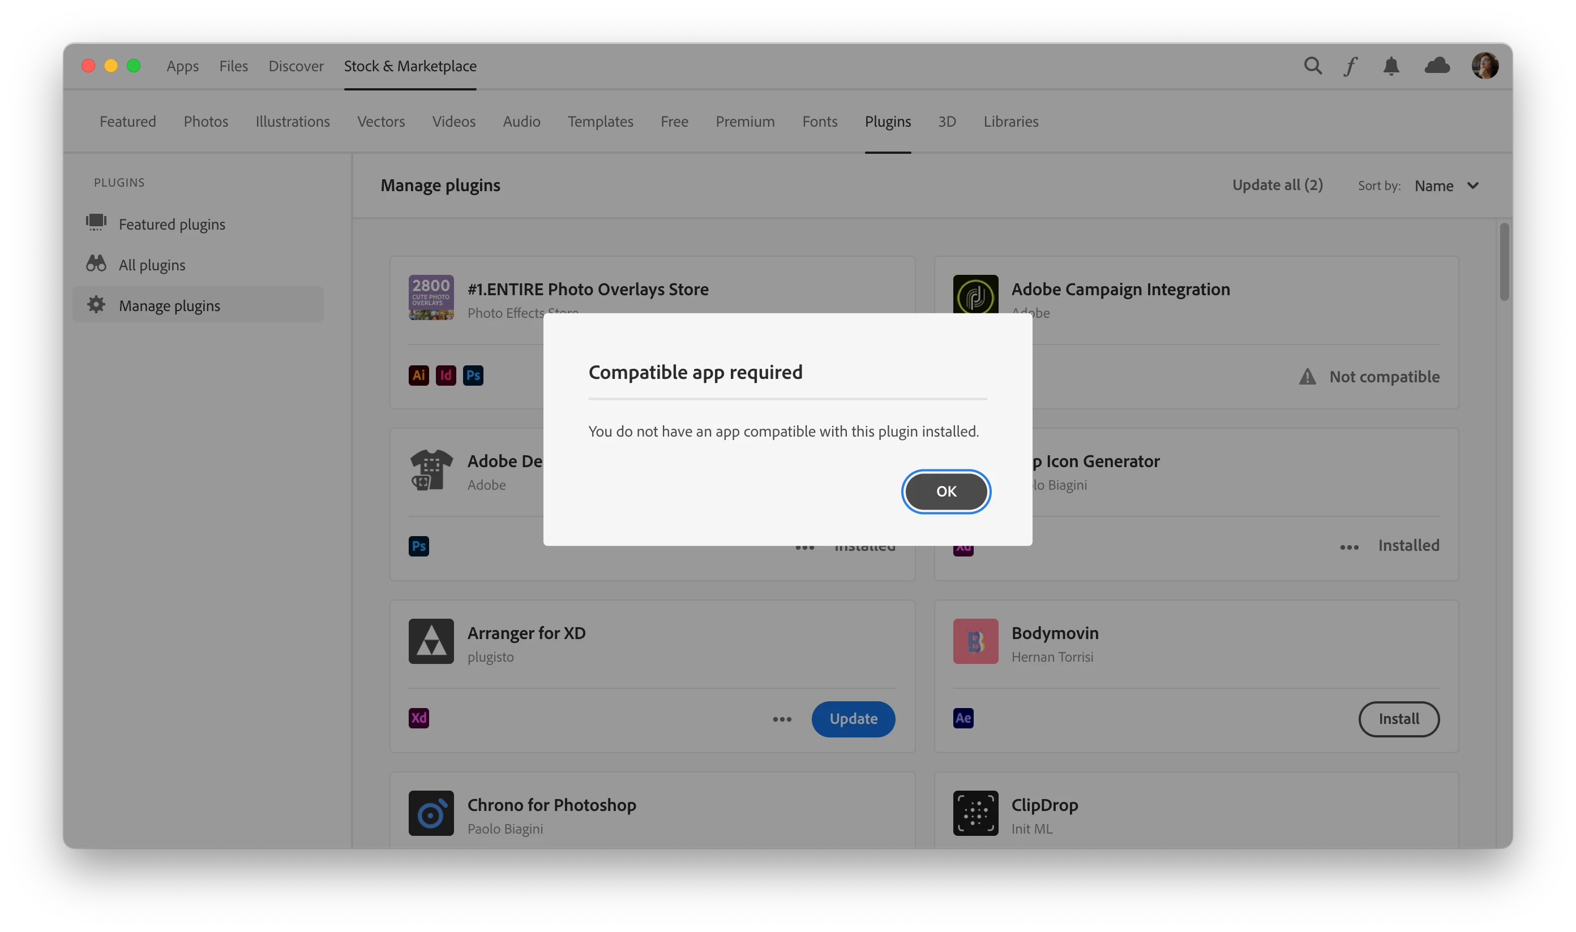Open more options for Arranger for XD
The image size is (1576, 932).
click(x=782, y=720)
